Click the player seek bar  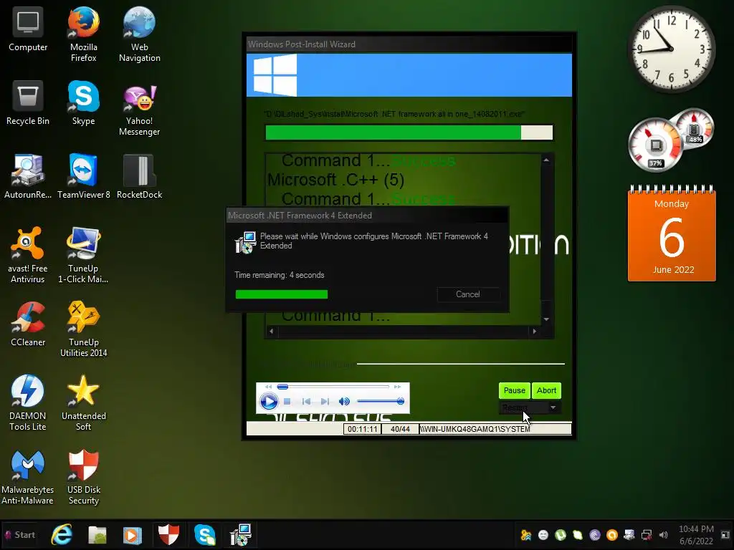click(x=333, y=387)
